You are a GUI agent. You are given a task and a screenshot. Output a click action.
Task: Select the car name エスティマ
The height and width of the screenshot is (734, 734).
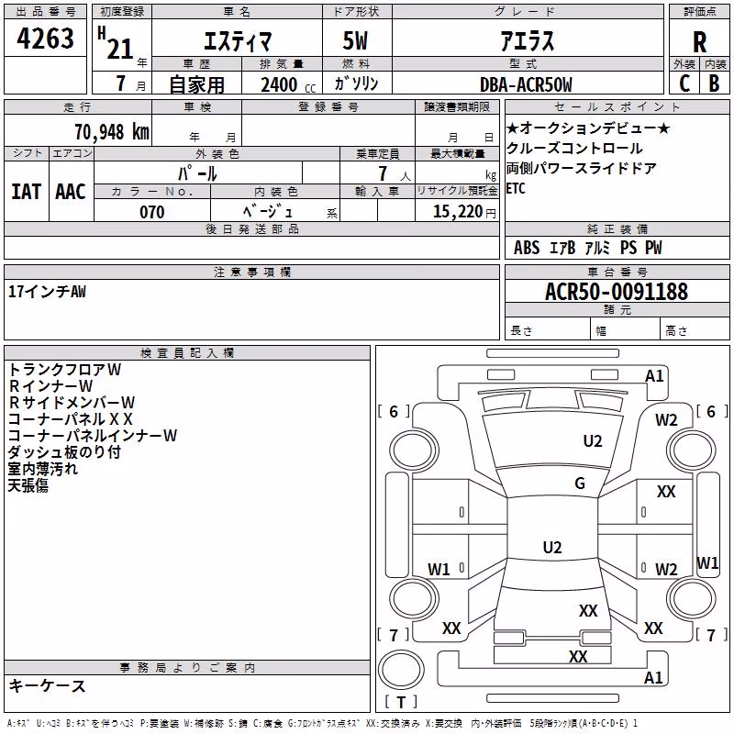[238, 41]
